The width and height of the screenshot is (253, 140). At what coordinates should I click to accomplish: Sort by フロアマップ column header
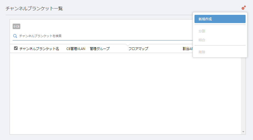[x=138, y=49]
